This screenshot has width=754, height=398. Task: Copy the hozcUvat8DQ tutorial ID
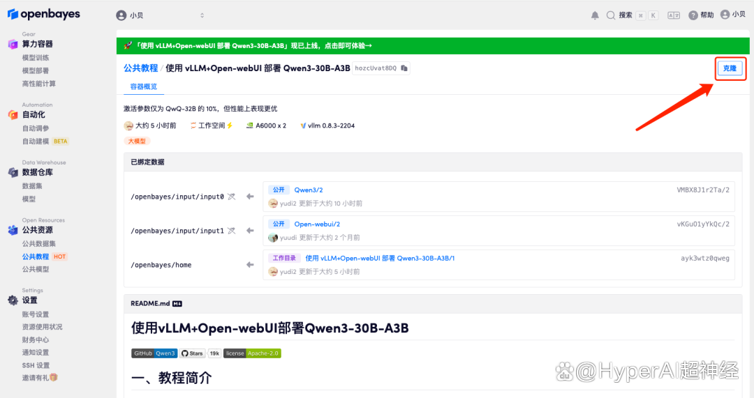404,68
